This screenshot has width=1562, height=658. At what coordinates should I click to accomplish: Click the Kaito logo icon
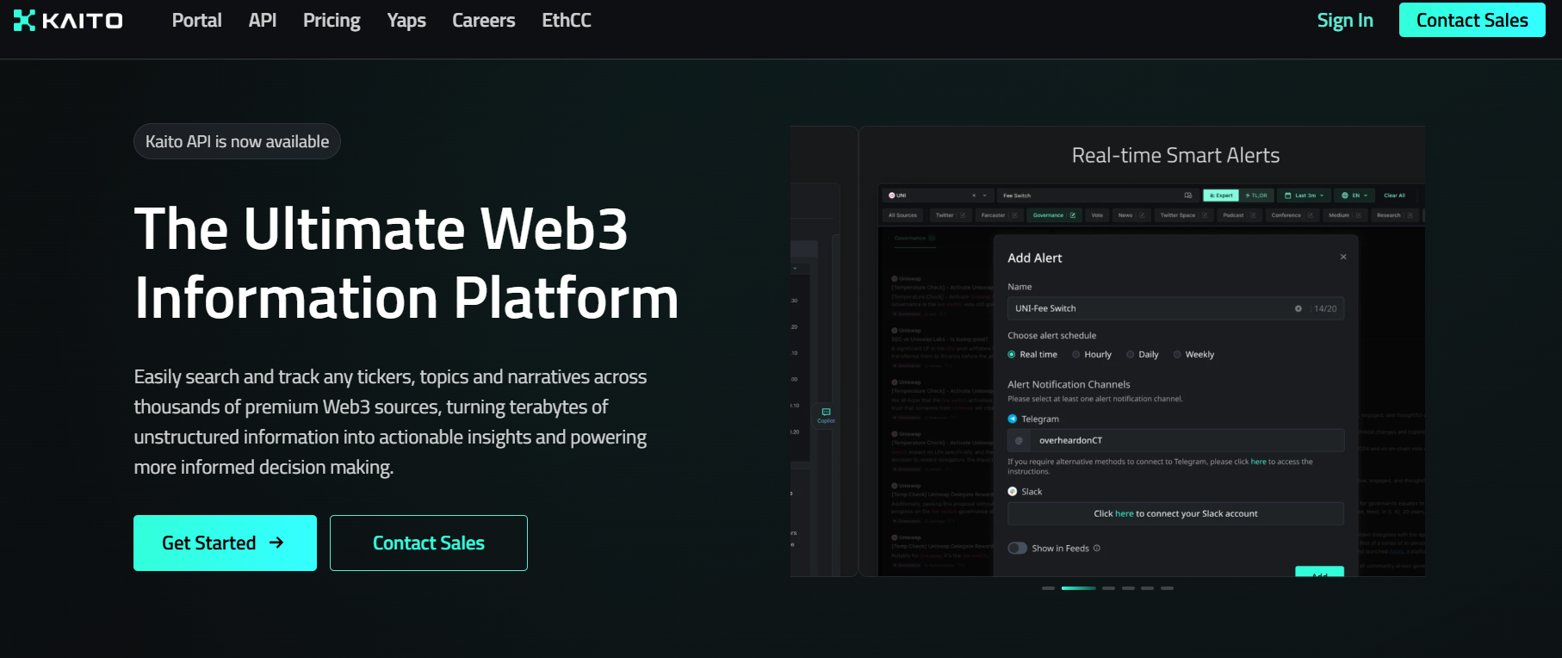pyautogui.click(x=24, y=20)
